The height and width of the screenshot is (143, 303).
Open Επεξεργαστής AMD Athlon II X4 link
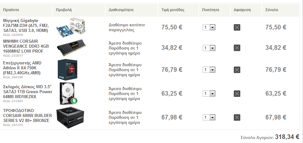click(x=22, y=68)
